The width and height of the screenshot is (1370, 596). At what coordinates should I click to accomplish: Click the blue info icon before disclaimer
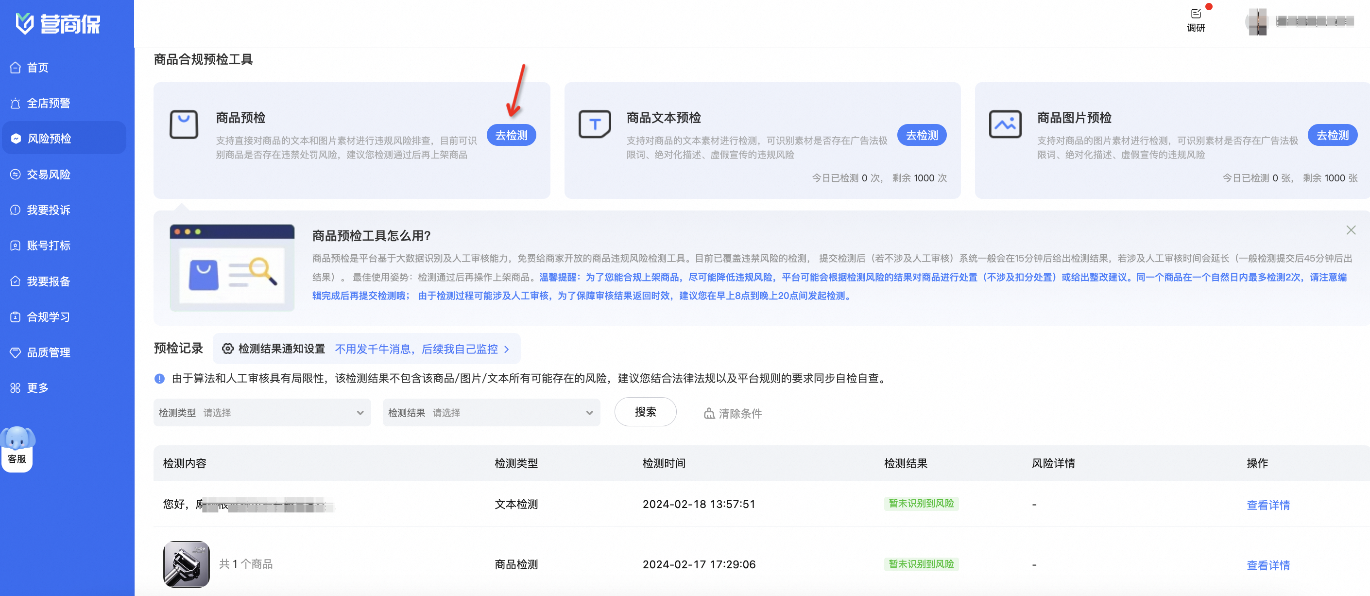[x=159, y=378]
